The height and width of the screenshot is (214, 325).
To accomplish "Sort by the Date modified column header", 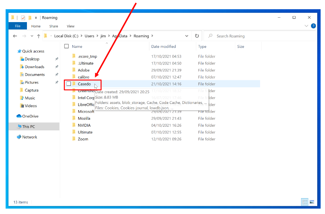I will pyautogui.click(x=163, y=46).
